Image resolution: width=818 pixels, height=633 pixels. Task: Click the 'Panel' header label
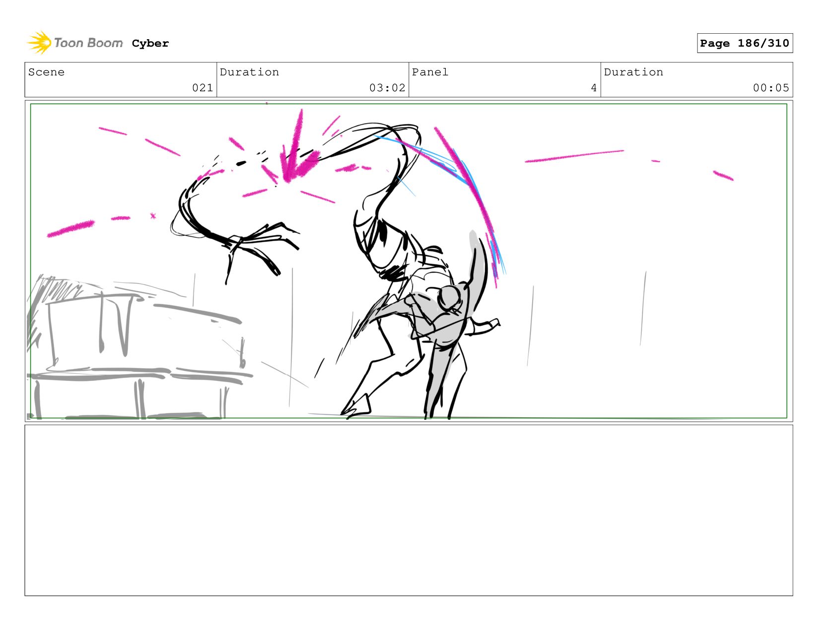click(430, 72)
